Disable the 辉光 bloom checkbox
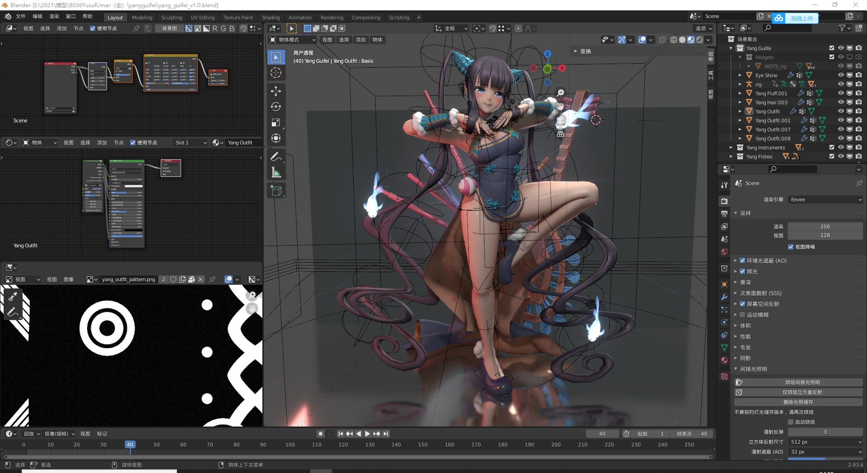 coord(742,271)
